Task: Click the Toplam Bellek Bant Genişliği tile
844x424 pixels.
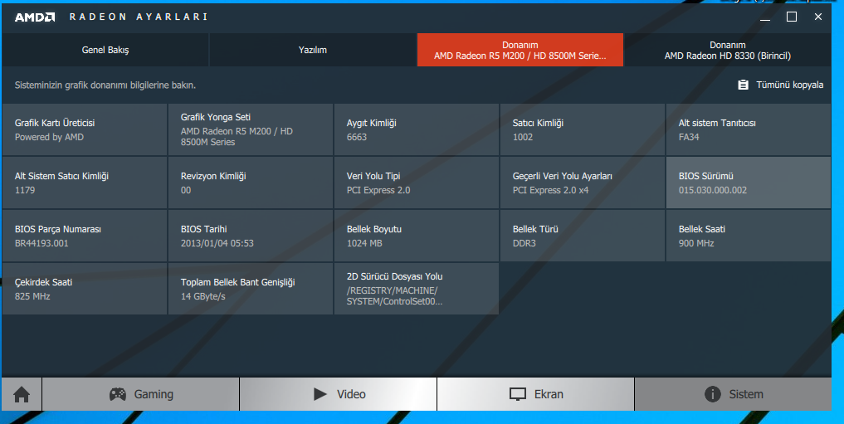Action: tap(251, 289)
